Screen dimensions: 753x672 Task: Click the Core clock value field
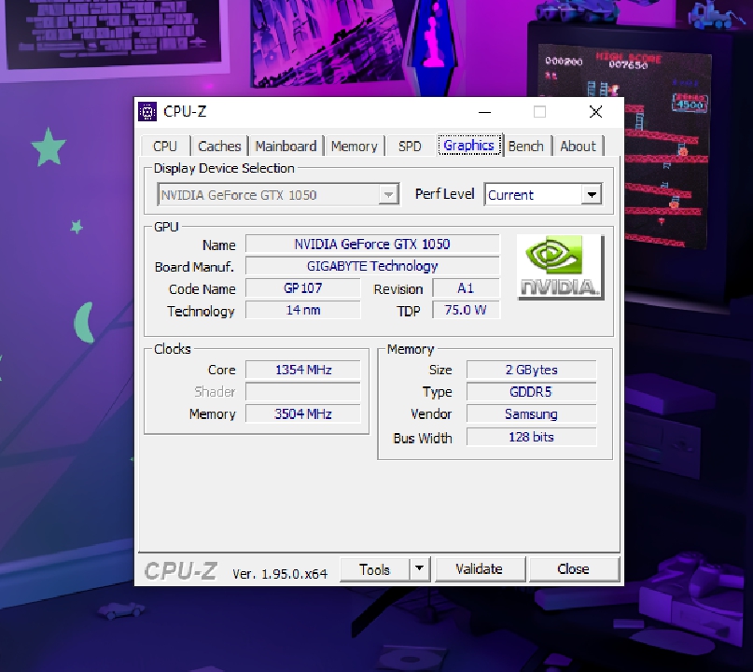pyautogui.click(x=303, y=370)
